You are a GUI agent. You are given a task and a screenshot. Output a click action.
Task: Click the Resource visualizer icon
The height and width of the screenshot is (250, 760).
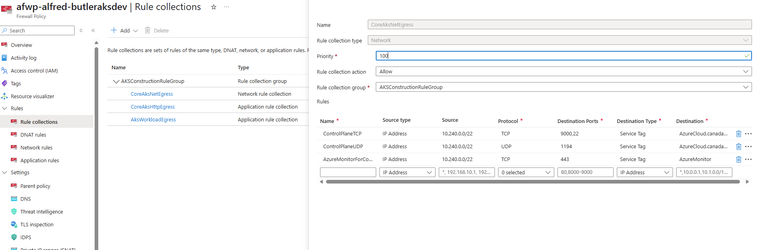pyautogui.click(x=4, y=96)
